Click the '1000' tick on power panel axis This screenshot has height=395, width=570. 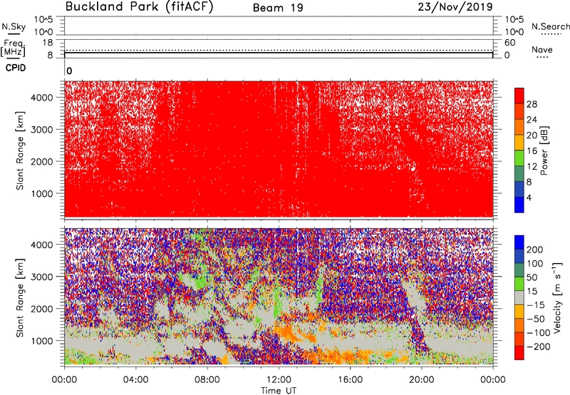coord(42,193)
